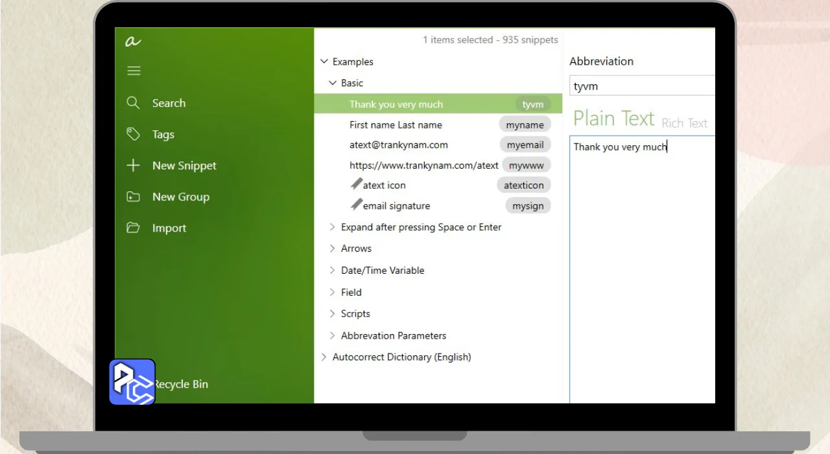Expand Autocorrect Dictionary (English) group
Screen dimensions: 830x454
pos(324,357)
